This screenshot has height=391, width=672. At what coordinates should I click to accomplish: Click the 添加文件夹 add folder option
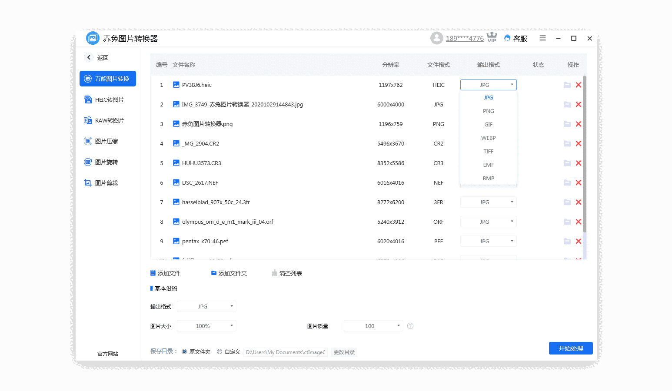coord(229,273)
